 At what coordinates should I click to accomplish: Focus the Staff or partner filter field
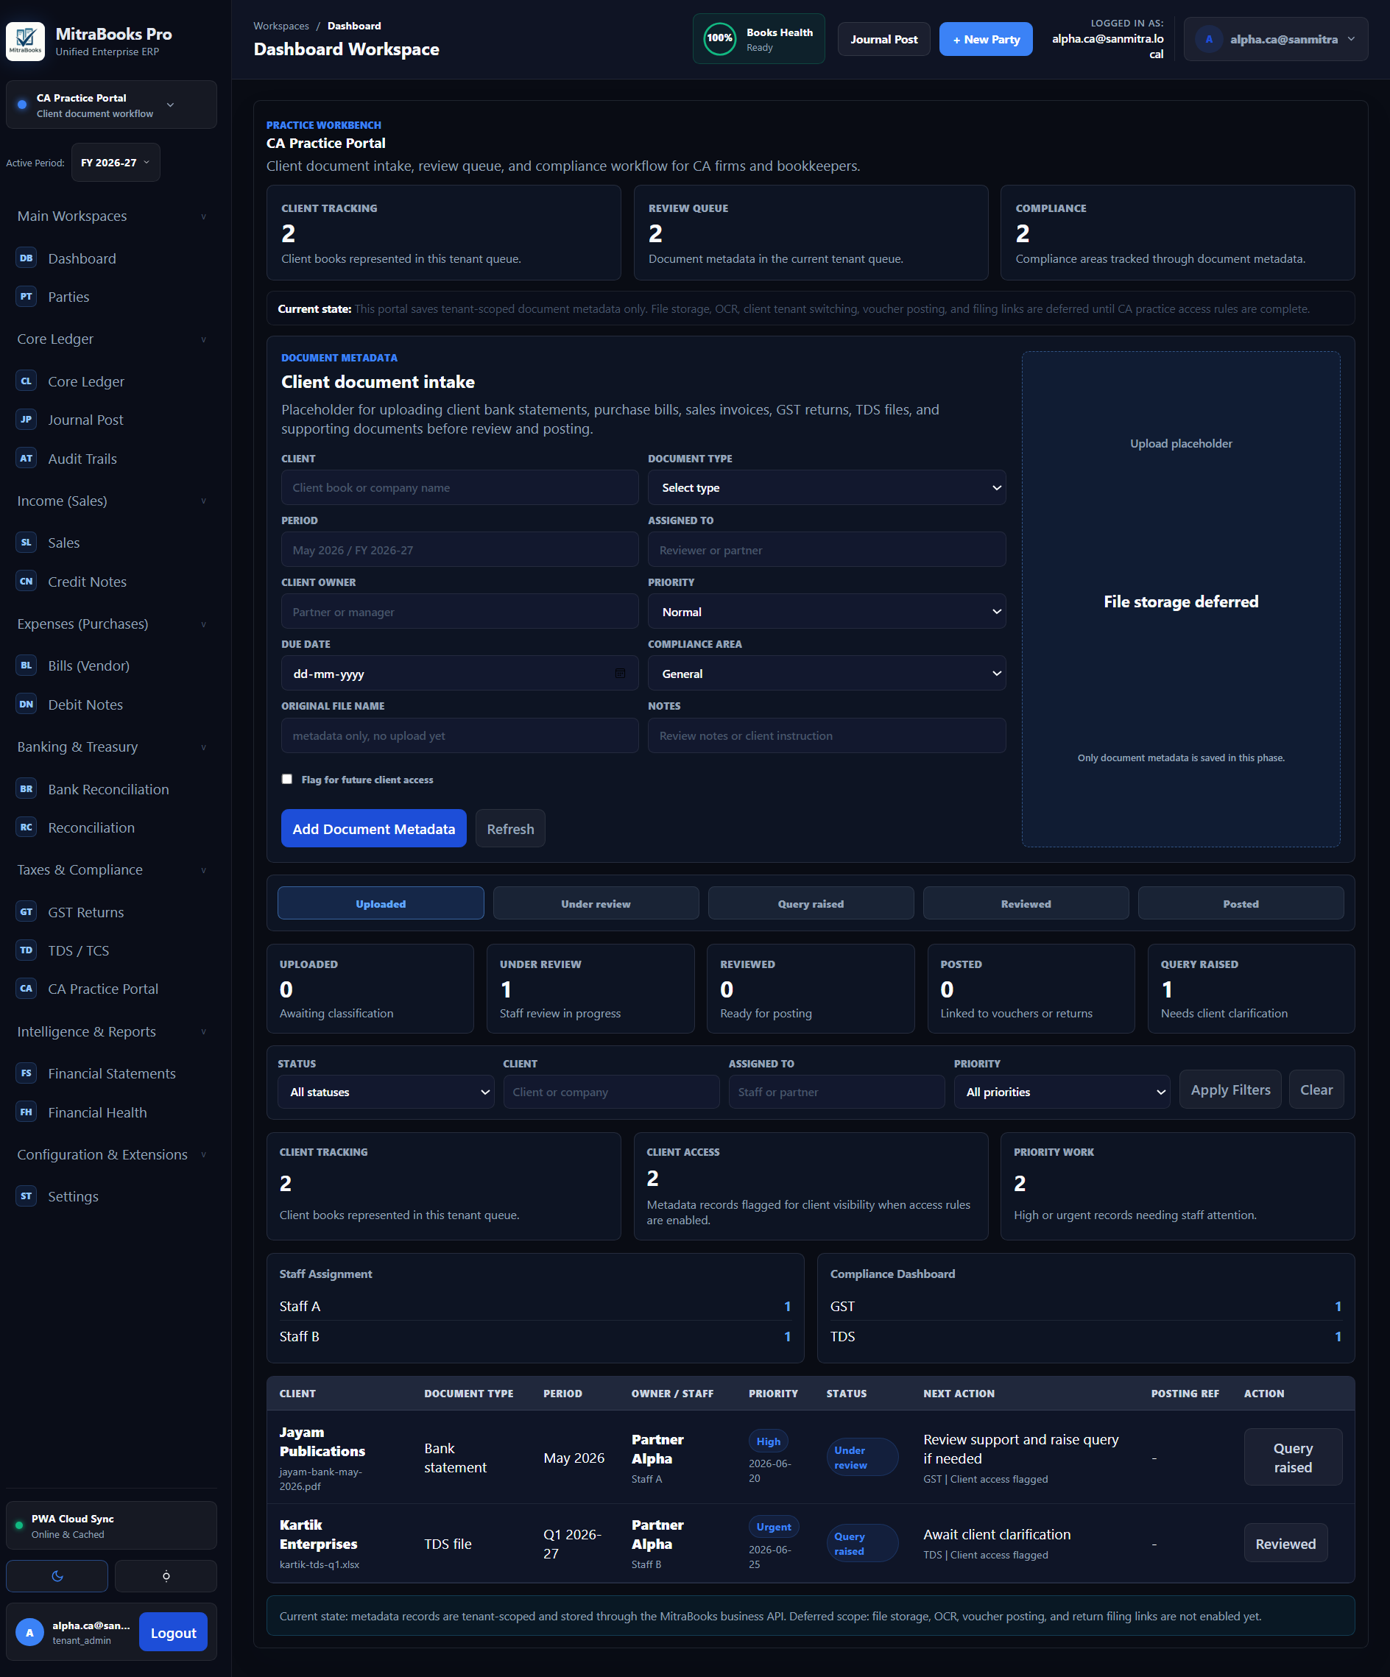click(x=836, y=1092)
